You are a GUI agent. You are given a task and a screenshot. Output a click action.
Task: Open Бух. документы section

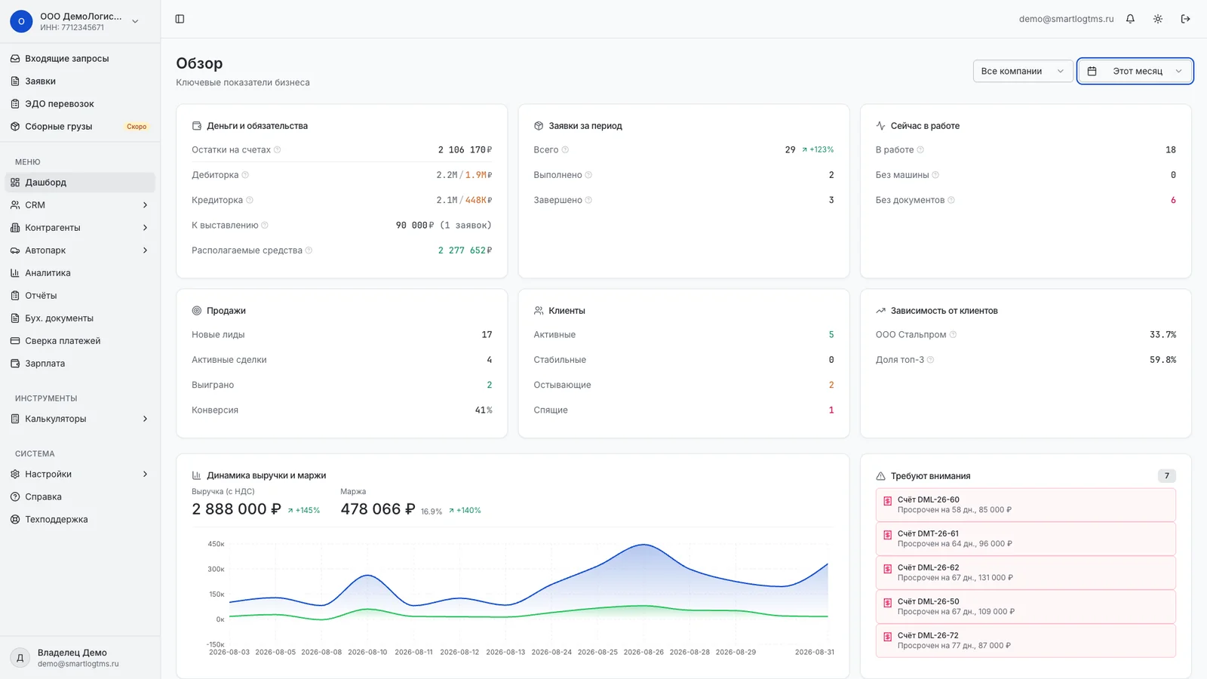(x=80, y=318)
